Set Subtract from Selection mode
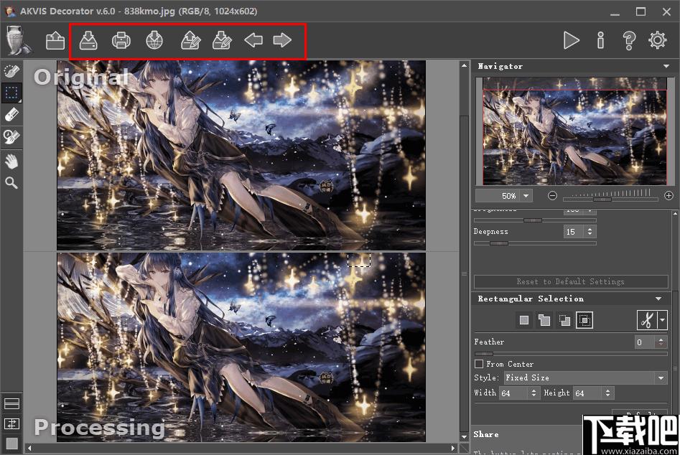Image resolution: width=680 pixels, height=455 pixels. 564,320
